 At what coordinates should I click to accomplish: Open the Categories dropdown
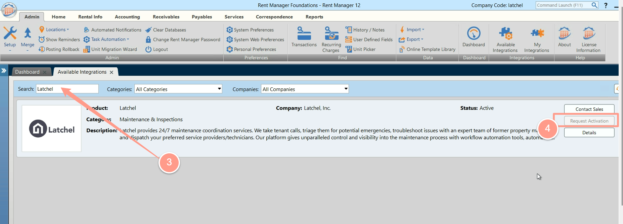coord(178,89)
